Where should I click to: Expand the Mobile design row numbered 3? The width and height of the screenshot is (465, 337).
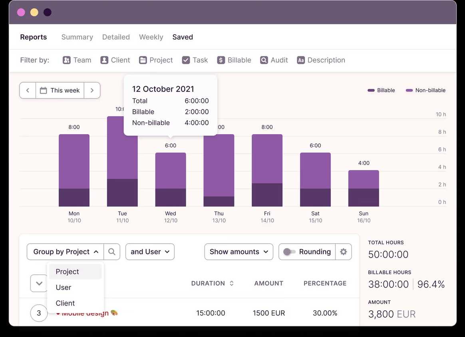pyautogui.click(x=39, y=313)
